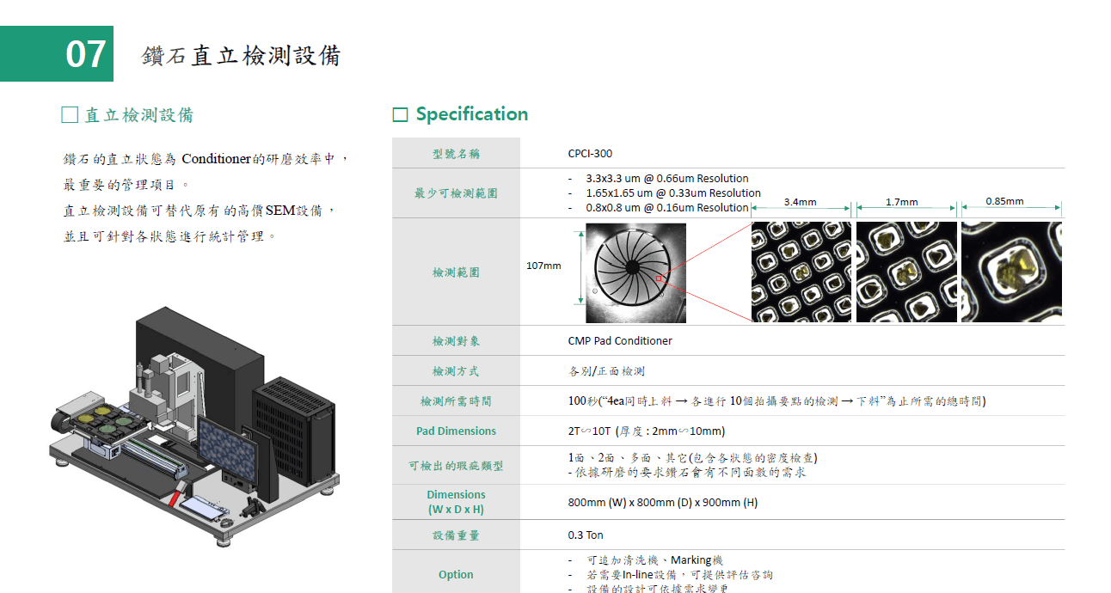
Task: Select the CMP Pad Conditioner text
Action: (620, 341)
